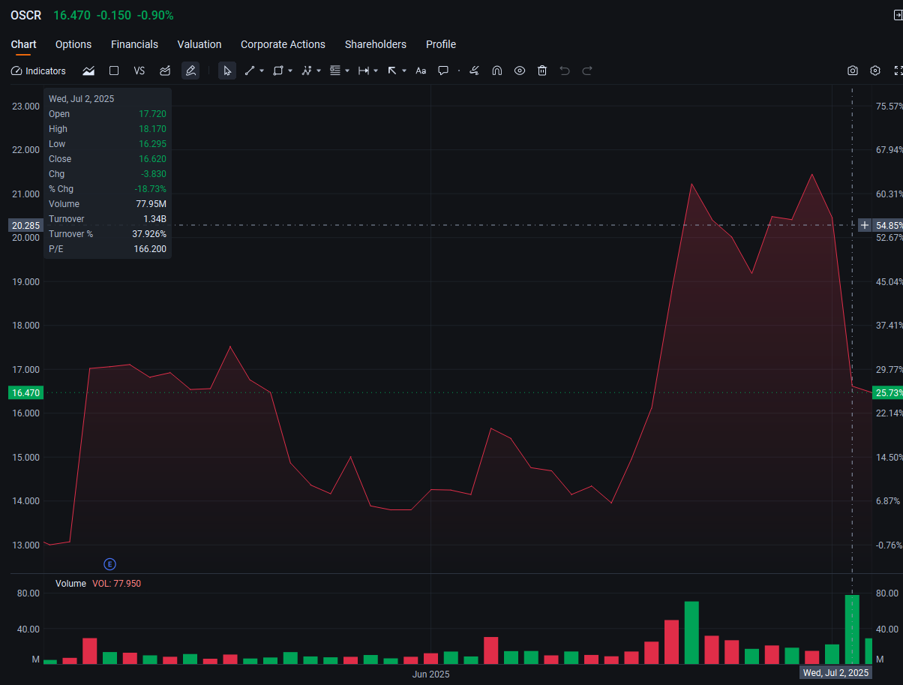Viewport: 903px width, 685px height.
Task: Select the comment bubble annotation tool
Action: 443,71
